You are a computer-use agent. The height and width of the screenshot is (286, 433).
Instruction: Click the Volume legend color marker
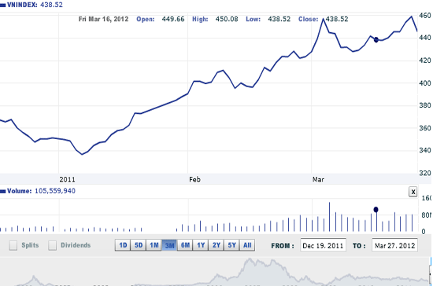point(3,191)
